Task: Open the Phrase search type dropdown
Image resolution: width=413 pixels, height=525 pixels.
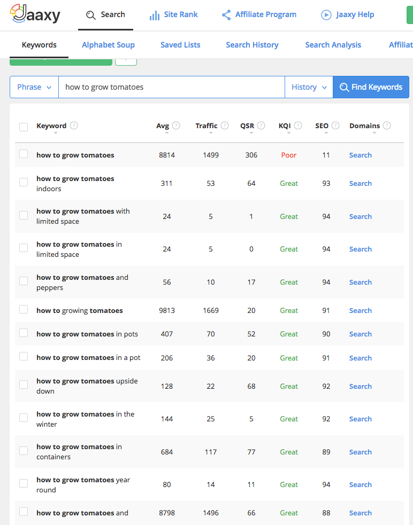Action: [x=34, y=87]
